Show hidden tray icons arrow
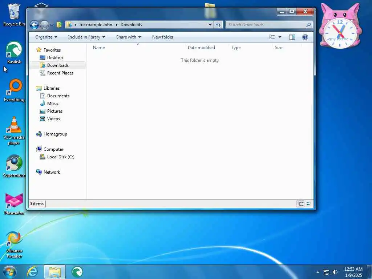This screenshot has height=279, width=372. click(318, 272)
